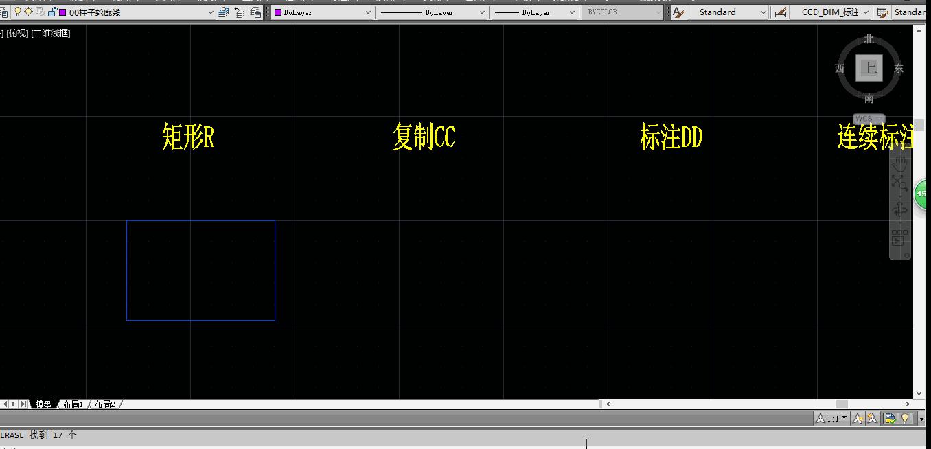The width and height of the screenshot is (931, 449).
Task: Open the CCD_DIM_标注 dimension style dropdown
Action: coord(831,12)
